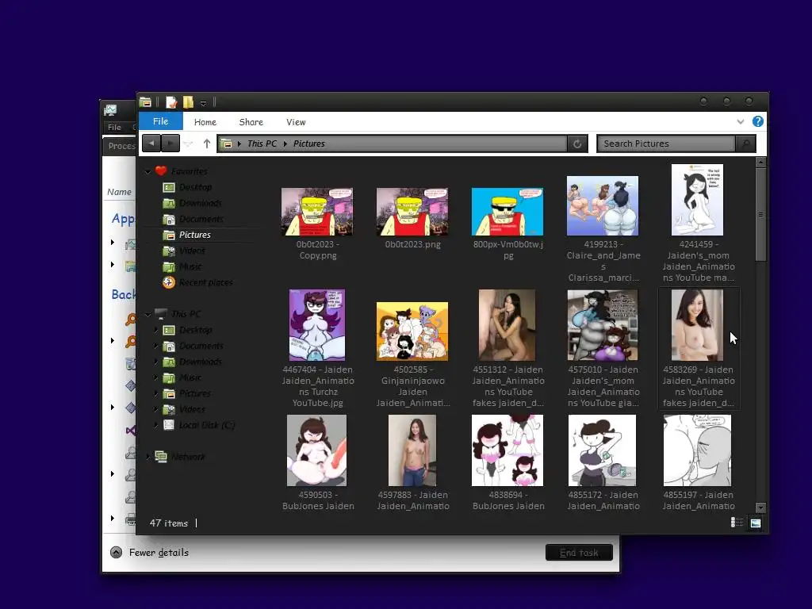Go up one level with the Up arrow
The width and height of the screenshot is (812, 609).
tap(207, 144)
